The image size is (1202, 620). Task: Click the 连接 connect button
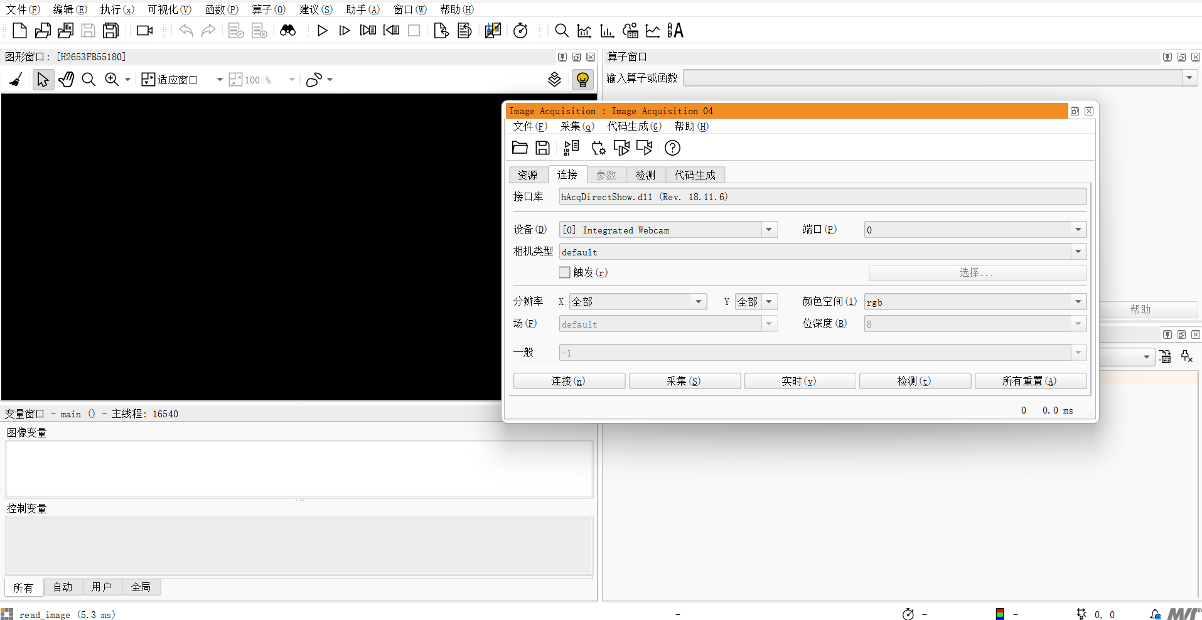(x=569, y=381)
